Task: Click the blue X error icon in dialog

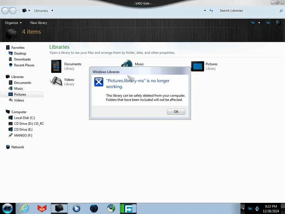Action: point(99,82)
